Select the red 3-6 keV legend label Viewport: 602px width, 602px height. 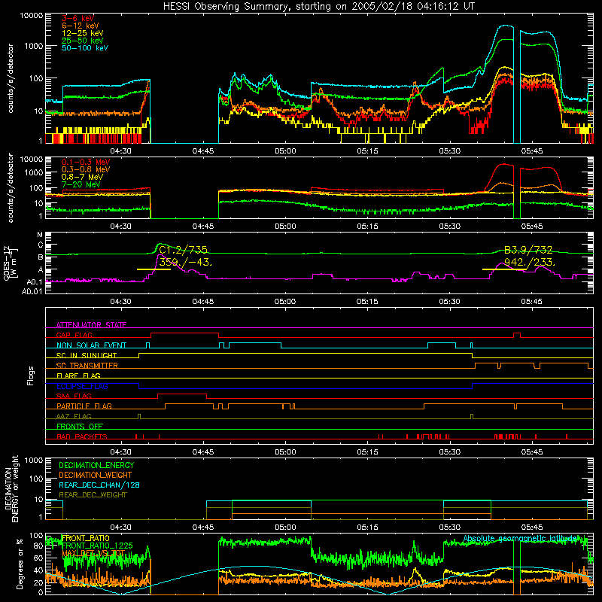[78, 18]
